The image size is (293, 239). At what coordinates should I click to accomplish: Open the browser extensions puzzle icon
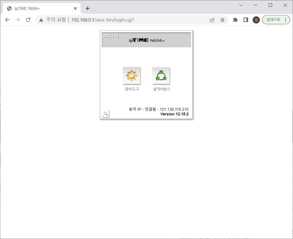tap(235, 20)
